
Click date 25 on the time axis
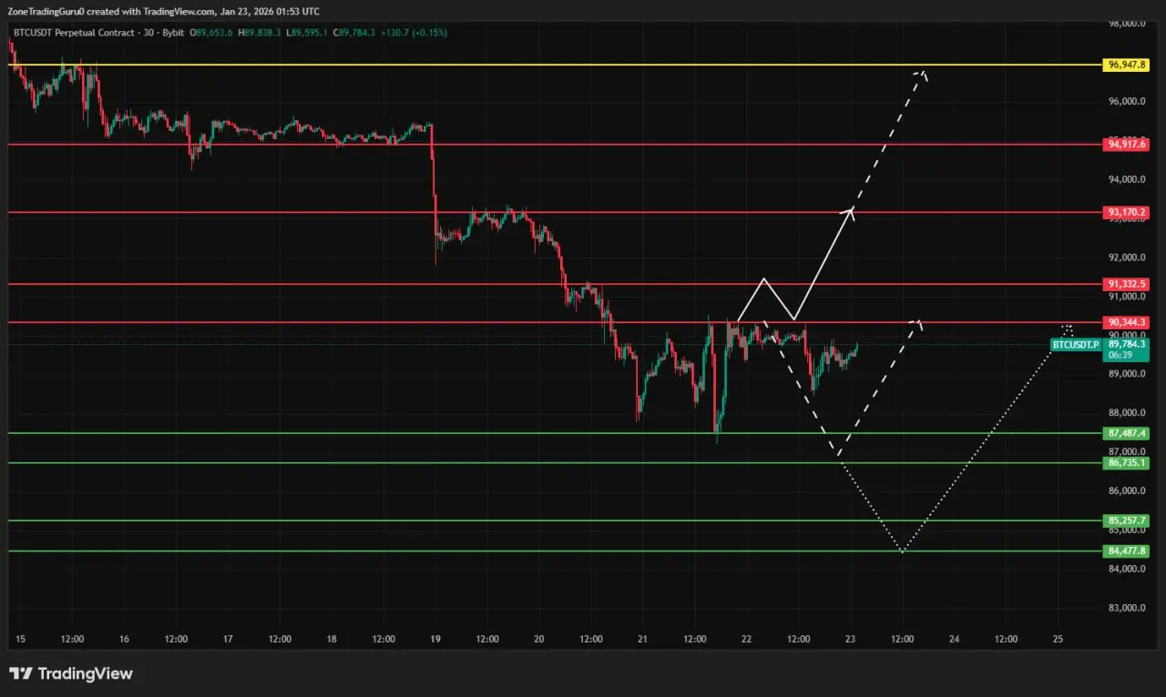1058,640
